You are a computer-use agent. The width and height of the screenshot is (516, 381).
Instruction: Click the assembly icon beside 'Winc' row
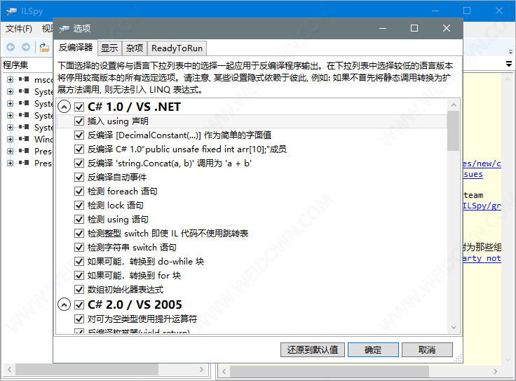click(24, 139)
